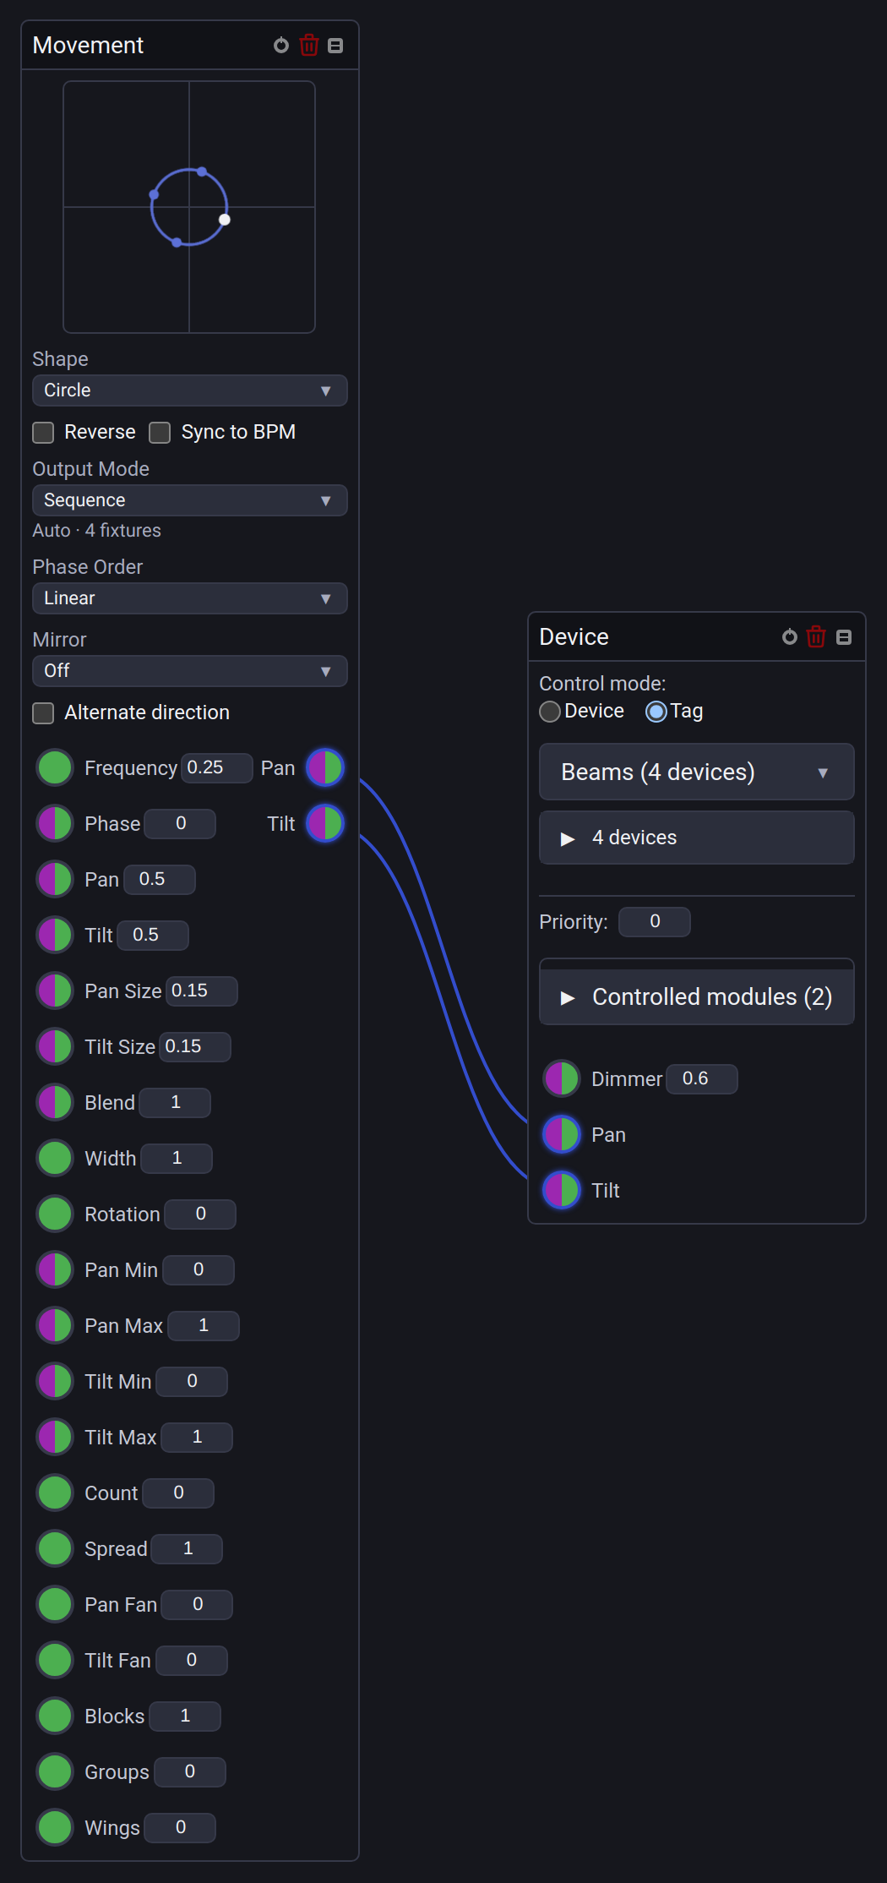
Task: Click the Device Dimmer input port
Action: [x=562, y=1078]
